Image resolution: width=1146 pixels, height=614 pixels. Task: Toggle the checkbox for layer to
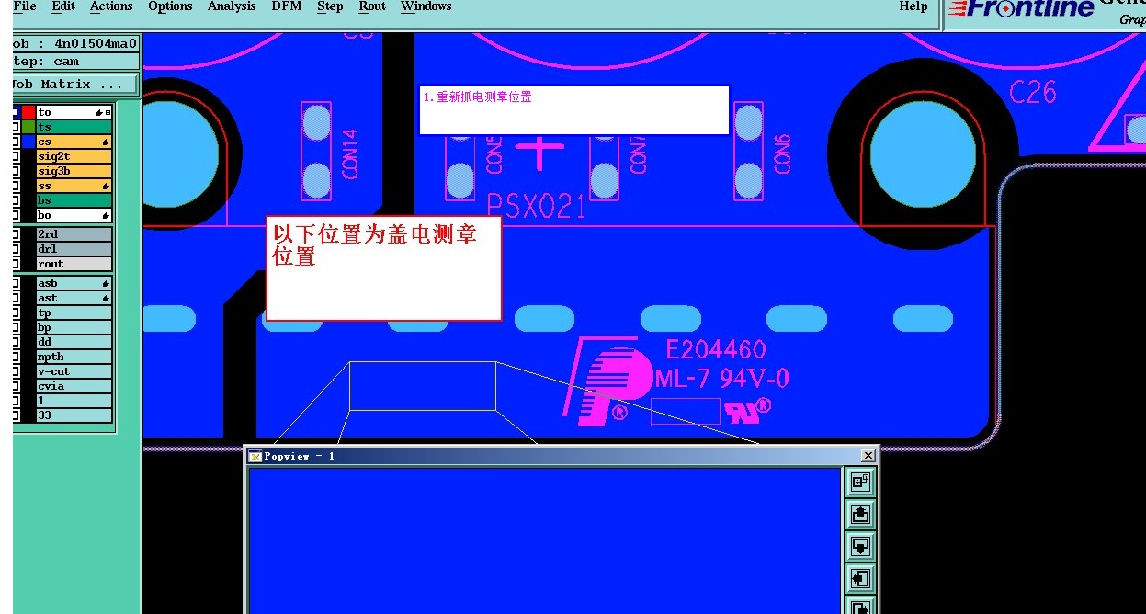(x=16, y=112)
